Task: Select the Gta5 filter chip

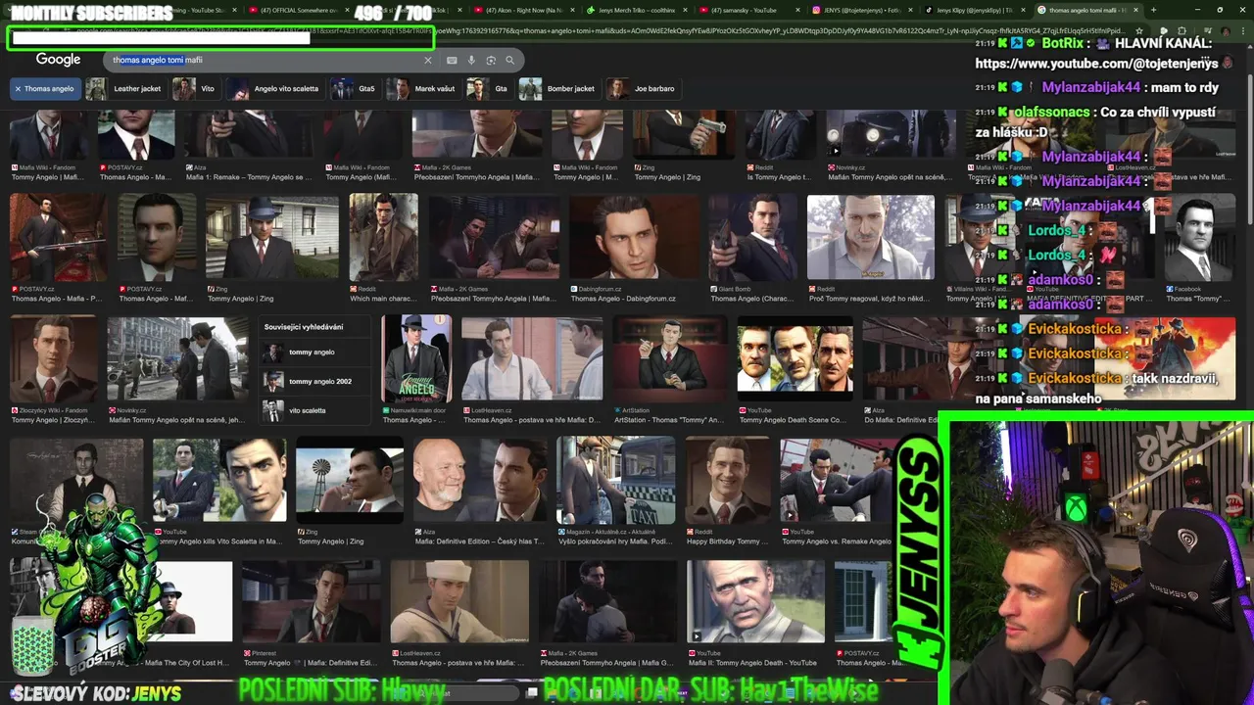Action: [x=355, y=89]
